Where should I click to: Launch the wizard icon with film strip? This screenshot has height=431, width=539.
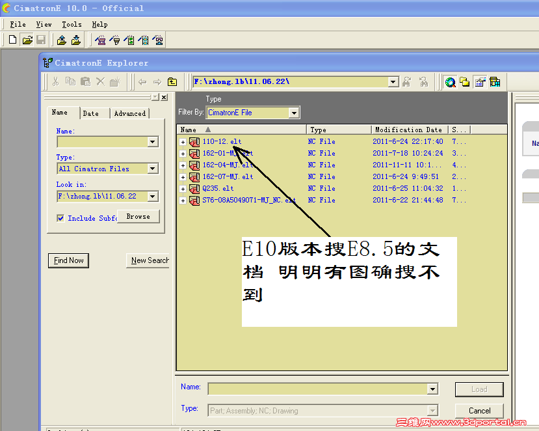pos(144,40)
